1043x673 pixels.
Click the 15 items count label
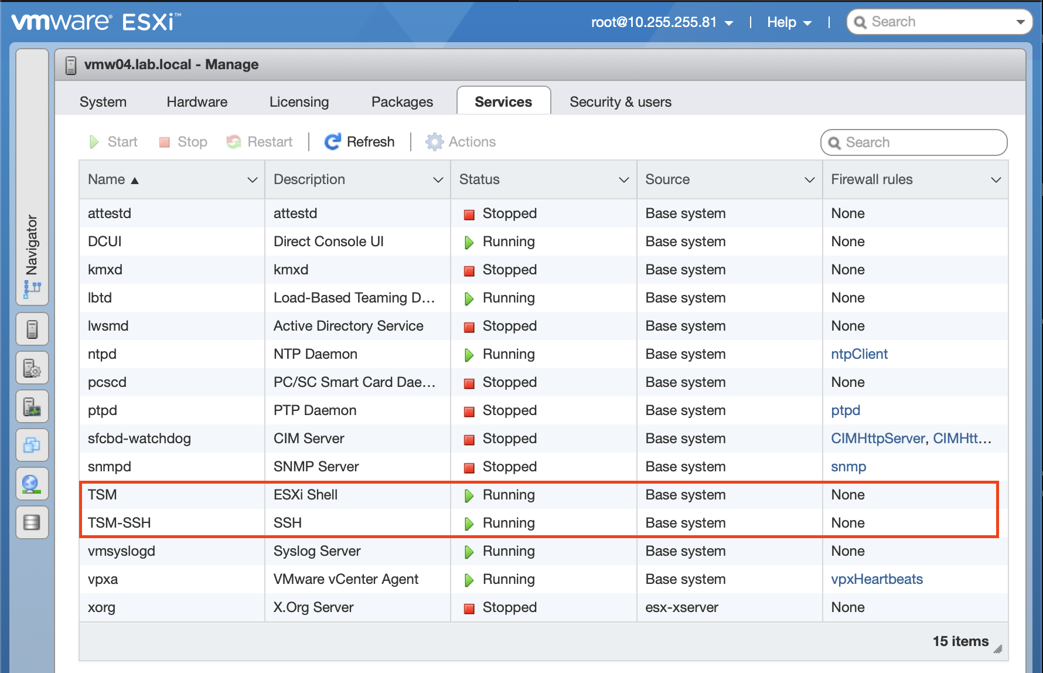960,641
